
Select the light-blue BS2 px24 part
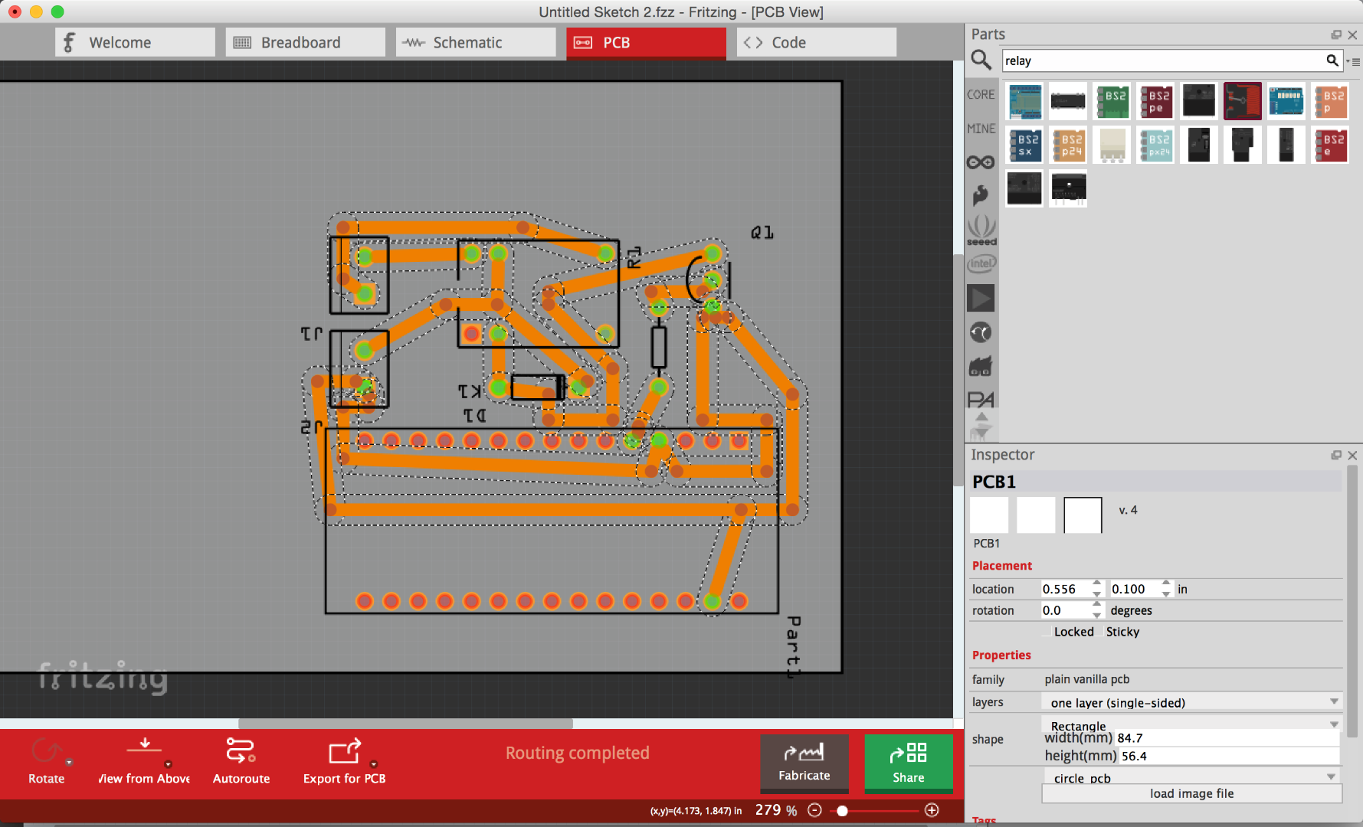[1155, 145]
